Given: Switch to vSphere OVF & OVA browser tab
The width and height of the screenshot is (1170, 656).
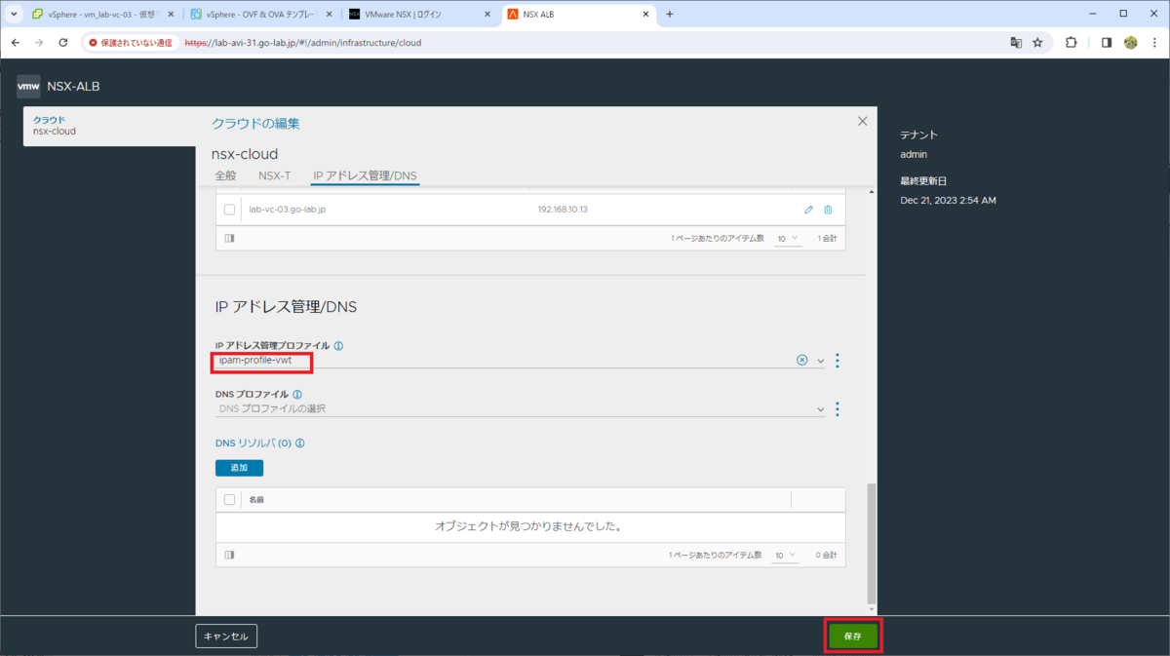Looking at the screenshot, I should (261, 15).
